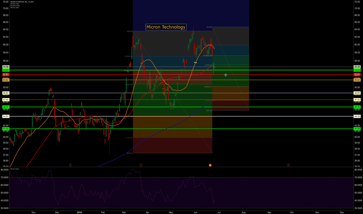Select the red 52.81 price label on right scale

point(357,74)
